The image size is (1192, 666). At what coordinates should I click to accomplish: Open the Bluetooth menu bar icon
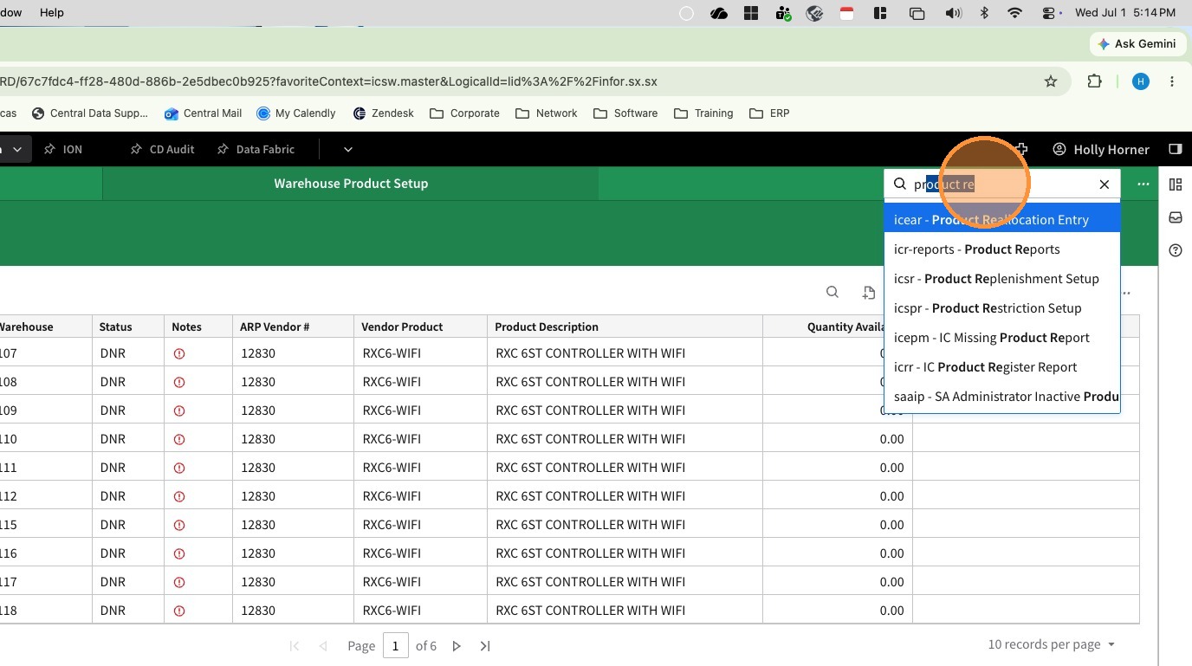984,13
